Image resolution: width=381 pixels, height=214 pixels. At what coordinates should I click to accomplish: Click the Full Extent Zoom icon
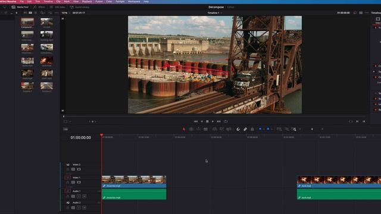[x=279, y=129]
